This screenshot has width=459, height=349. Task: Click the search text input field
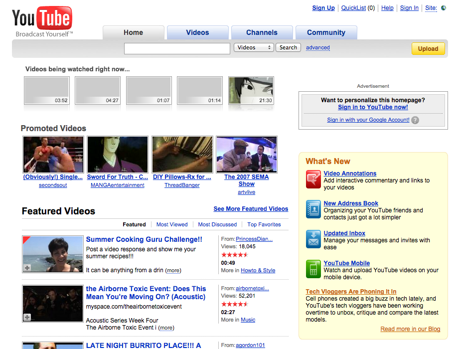click(x=177, y=48)
